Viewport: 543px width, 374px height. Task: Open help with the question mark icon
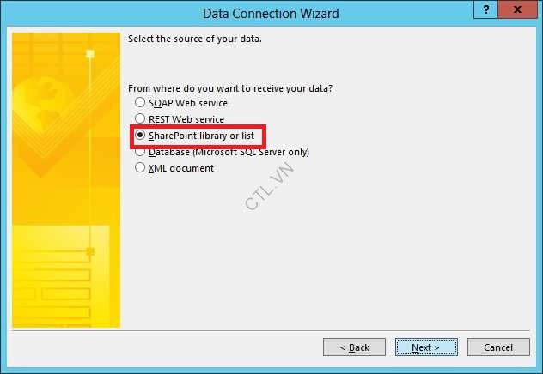point(485,9)
